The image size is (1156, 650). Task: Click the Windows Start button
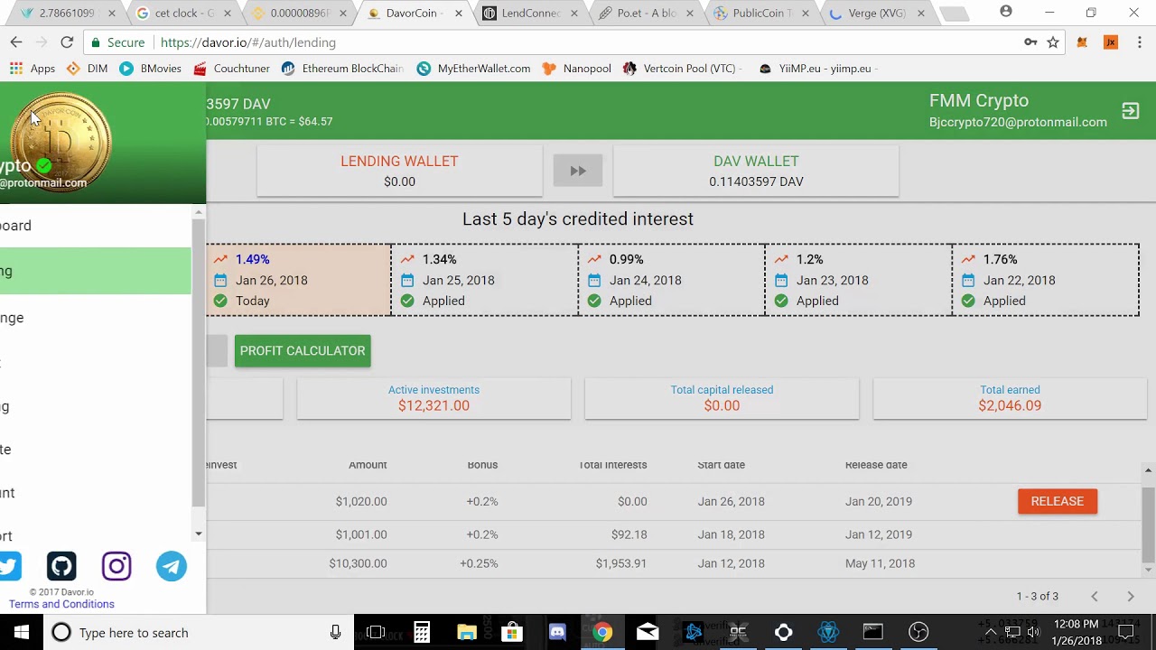(x=22, y=632)
